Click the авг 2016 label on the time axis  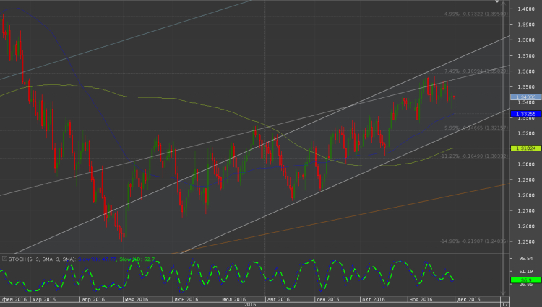278,299
